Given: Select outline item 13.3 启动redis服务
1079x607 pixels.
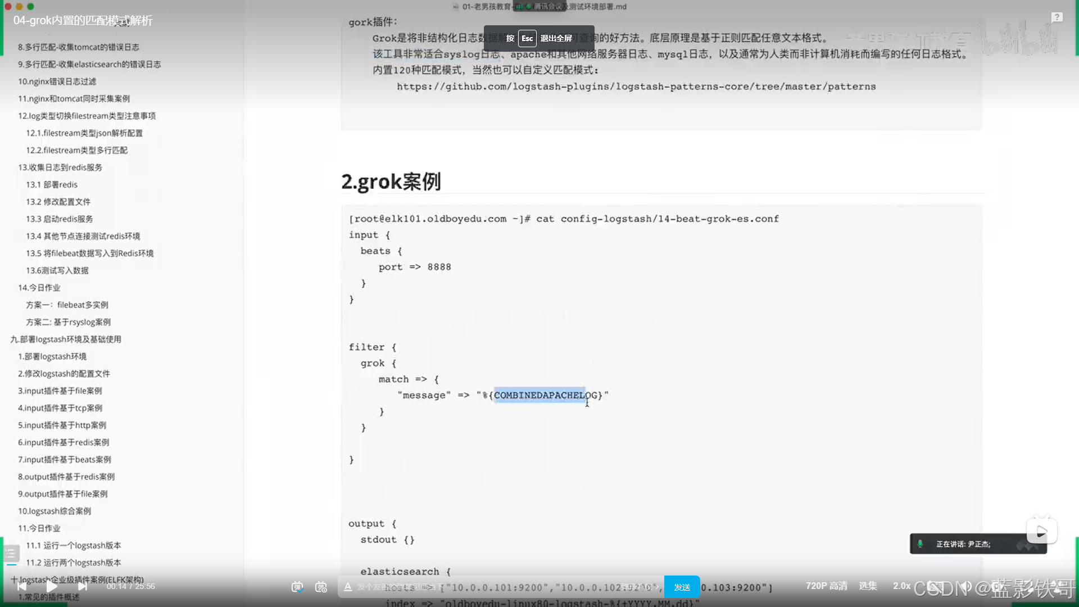Looking at the screenshot, I should [60, 219].
